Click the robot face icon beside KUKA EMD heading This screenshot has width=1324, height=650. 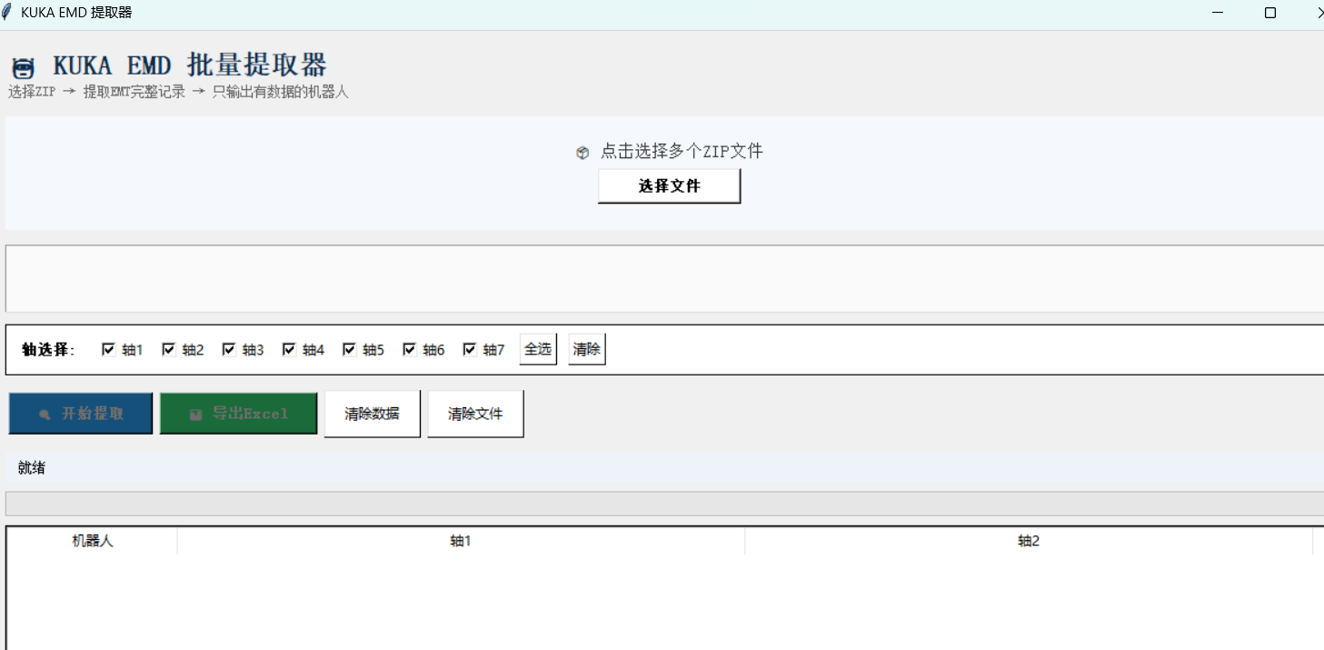tap(23, 68)
